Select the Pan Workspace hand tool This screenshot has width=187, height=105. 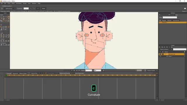tap(1, 45)
